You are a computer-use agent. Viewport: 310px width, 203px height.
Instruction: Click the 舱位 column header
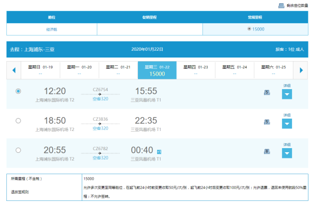tap(52, 17)
